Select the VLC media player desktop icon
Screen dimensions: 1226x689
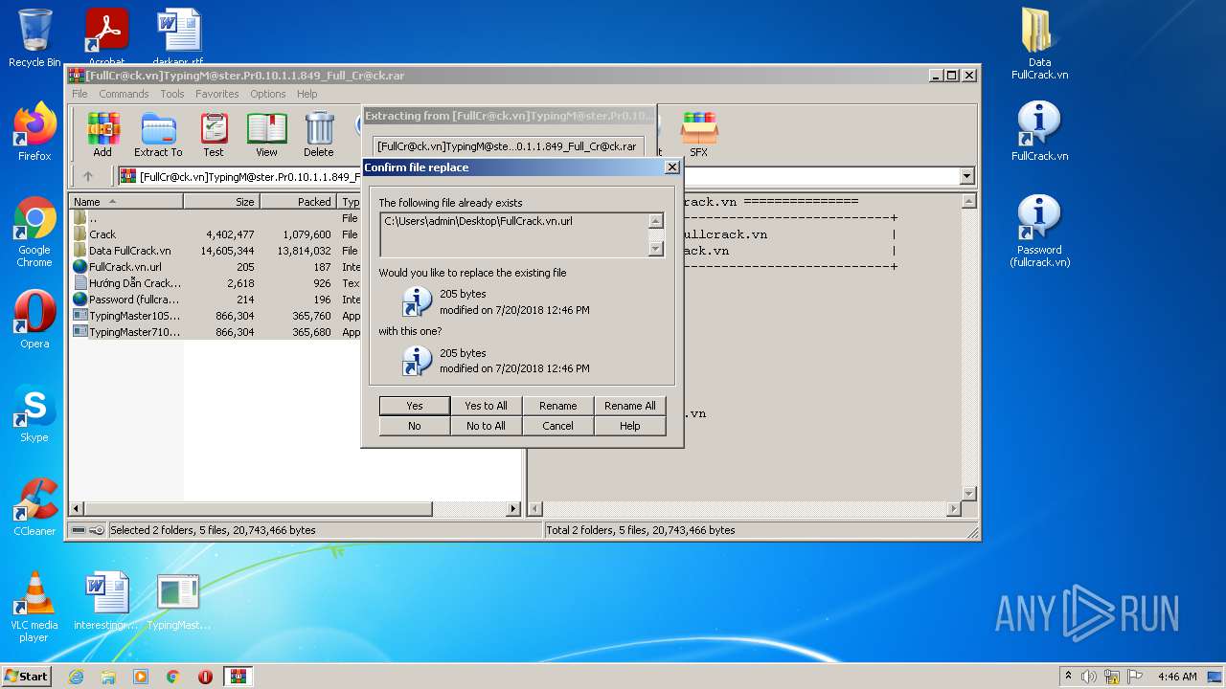(34, 607)
